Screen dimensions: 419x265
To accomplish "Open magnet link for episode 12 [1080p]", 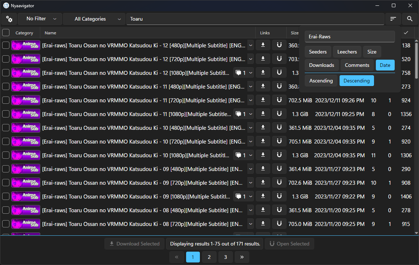I will click(279, 73).
